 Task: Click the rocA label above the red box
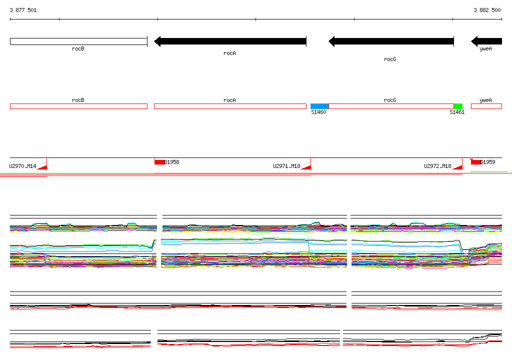pos(229,100)
